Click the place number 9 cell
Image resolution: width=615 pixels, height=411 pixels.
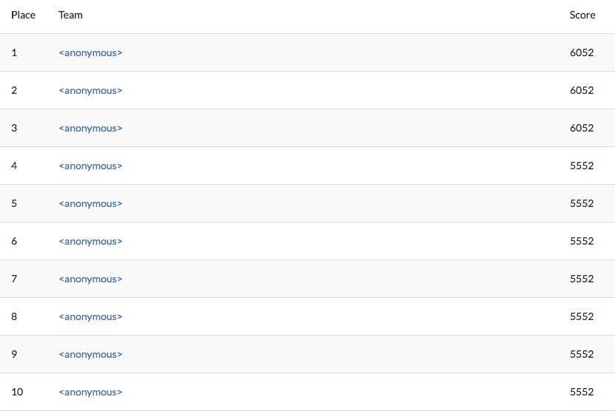click(x=14, y=354)
